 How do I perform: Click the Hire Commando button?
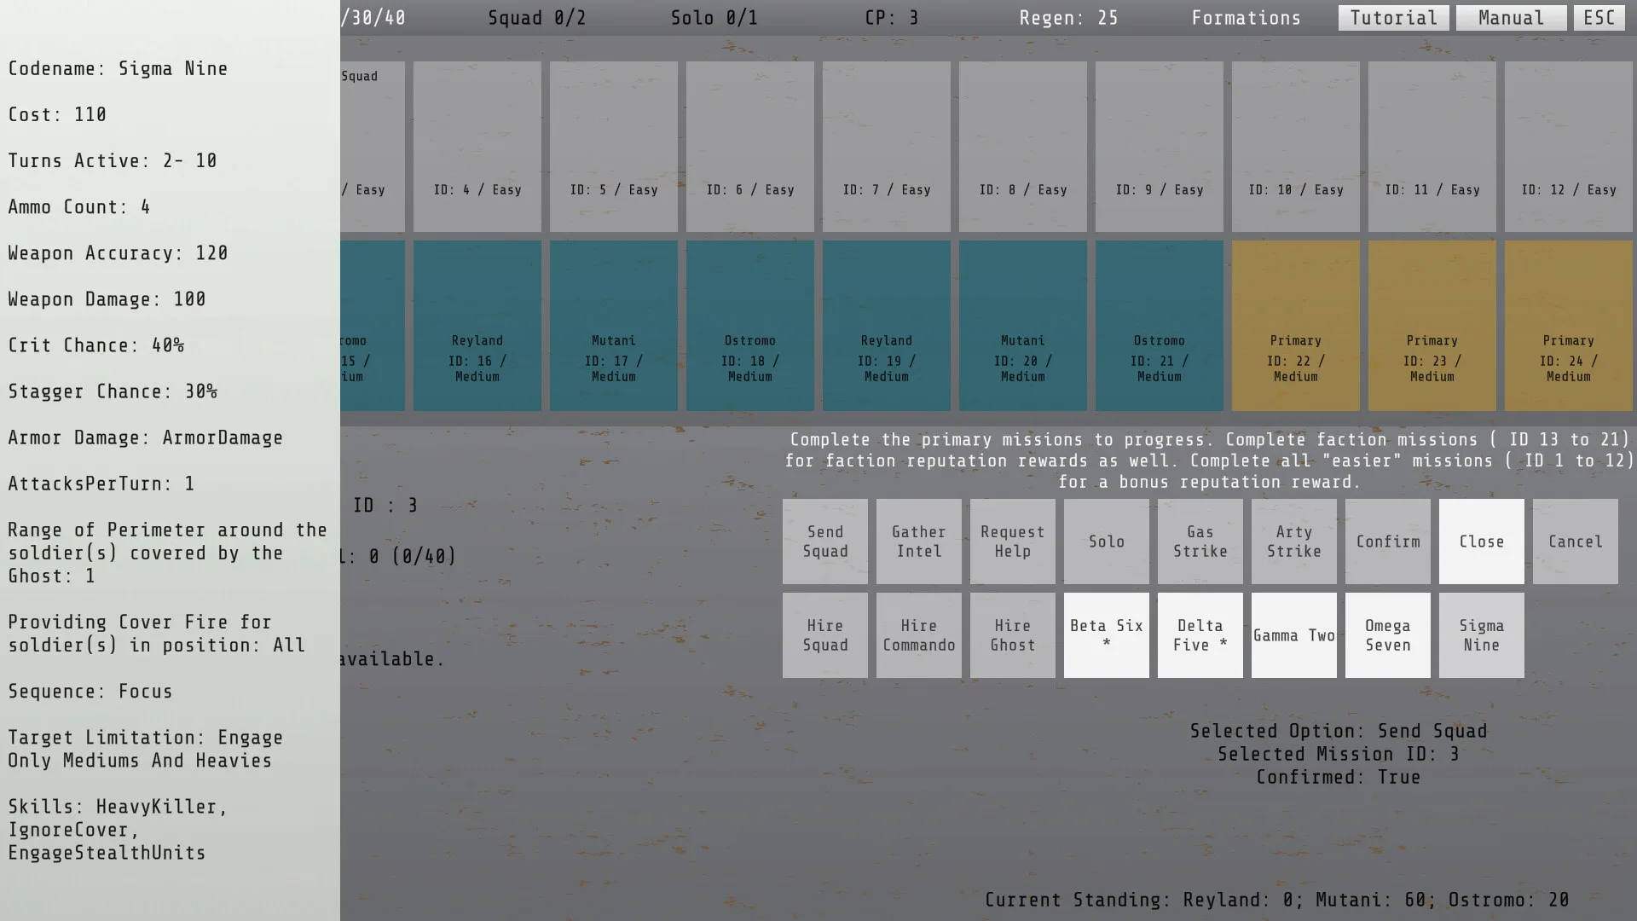[x=919, y=635]
